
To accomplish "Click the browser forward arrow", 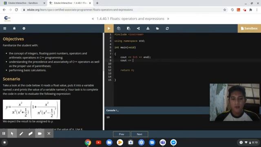I will click(10, 10).
